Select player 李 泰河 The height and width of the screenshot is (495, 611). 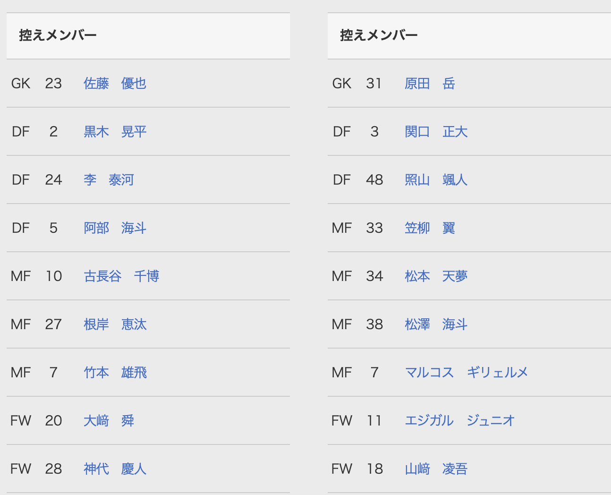(x=109, y=180)
